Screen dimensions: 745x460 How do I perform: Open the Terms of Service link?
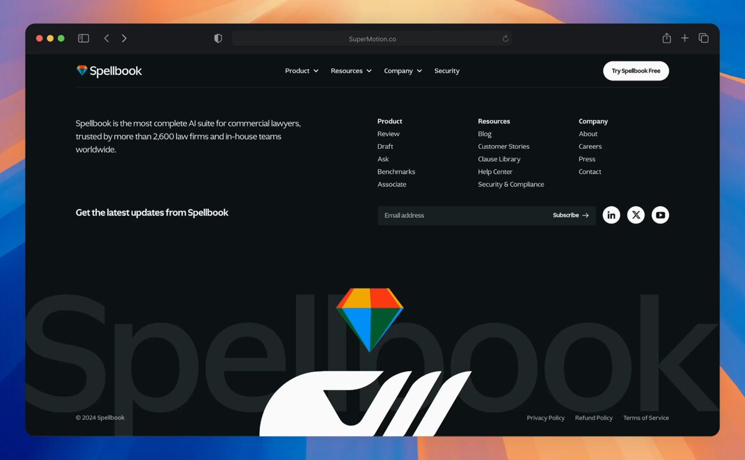pos(646,418)
